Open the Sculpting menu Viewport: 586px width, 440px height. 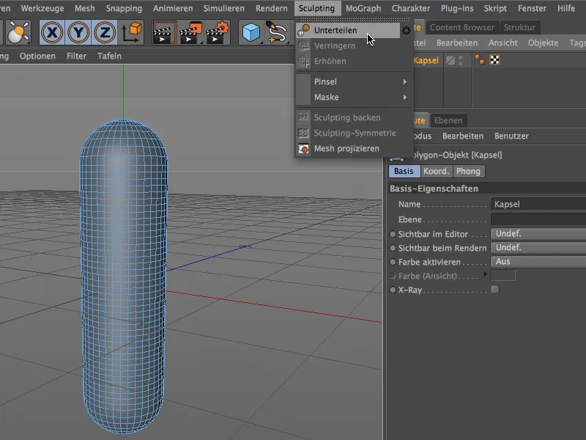(x=316, y=8)
